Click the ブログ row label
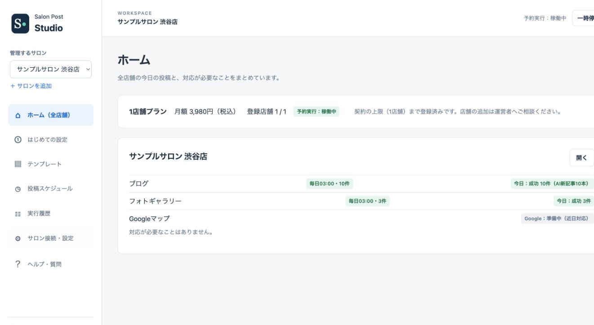Viewport: 594px width, 325px height. 138,183
